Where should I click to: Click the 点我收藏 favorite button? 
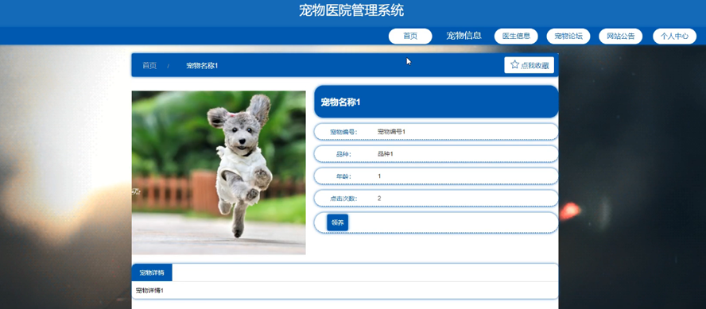(x=529, y=65)
